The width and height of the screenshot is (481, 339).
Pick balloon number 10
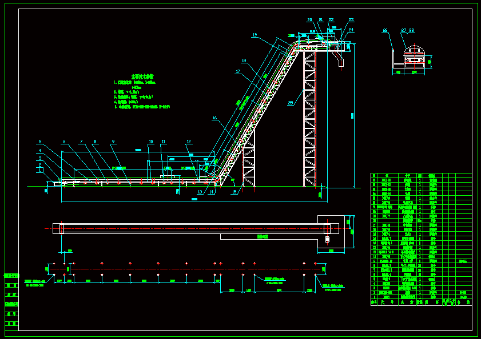(151, 142)
